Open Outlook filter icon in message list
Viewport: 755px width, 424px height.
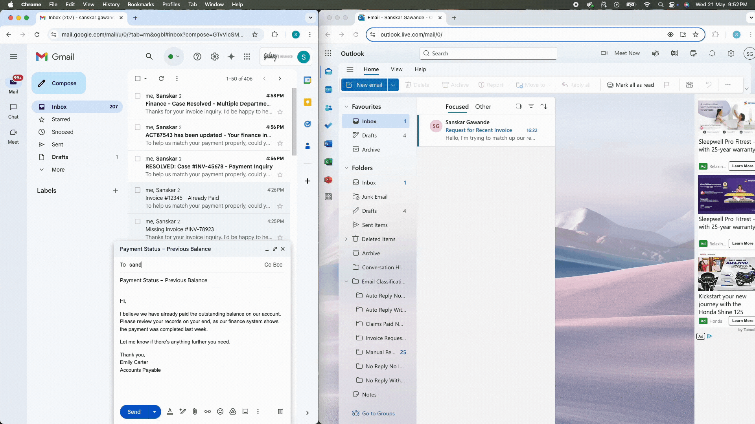click(531, 106)
